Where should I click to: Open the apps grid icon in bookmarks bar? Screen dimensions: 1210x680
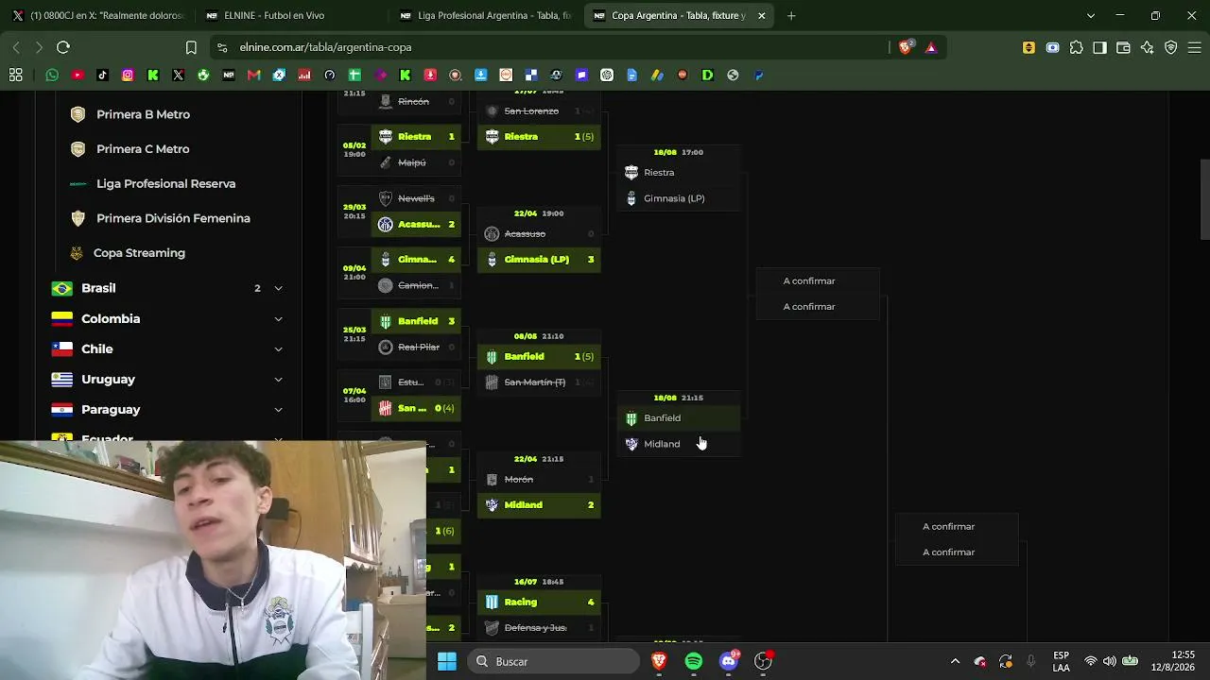click(x=16, y=76)
